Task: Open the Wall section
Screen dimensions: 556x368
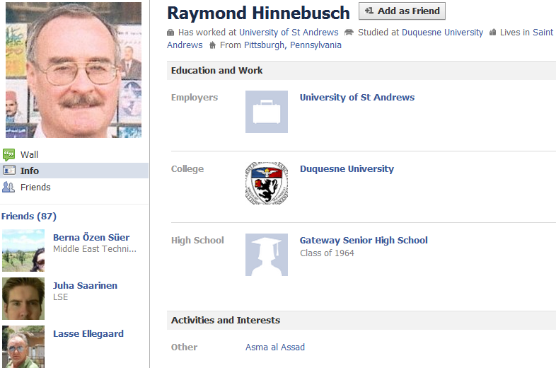Action: (x=29, y=154)
